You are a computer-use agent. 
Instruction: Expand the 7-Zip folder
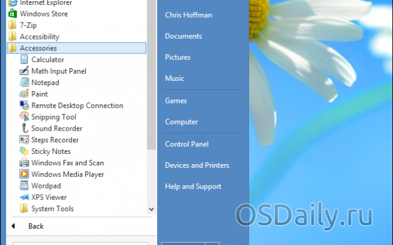point(29,26)
